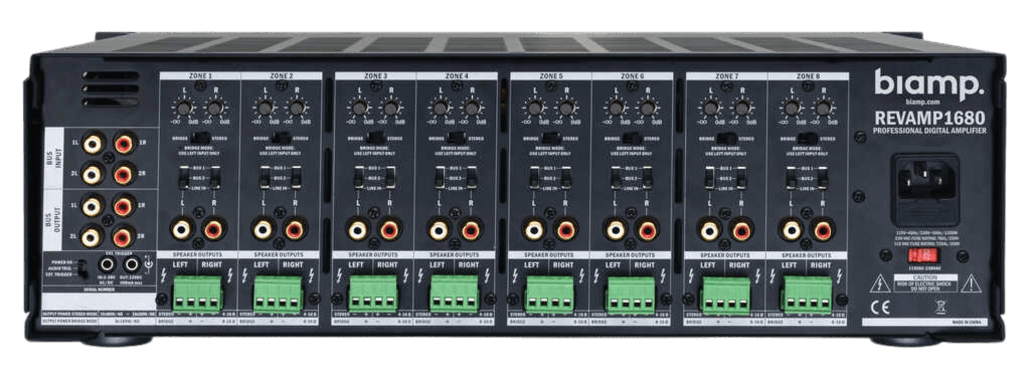Click the Bus Output 2L white RCA jack
The height and width of the screenshot is (381, 1030).
point(93,236)
